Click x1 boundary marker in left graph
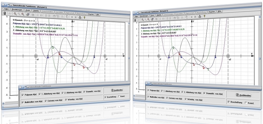This screenshot has height=124, width=263. [x=36, y=56]
